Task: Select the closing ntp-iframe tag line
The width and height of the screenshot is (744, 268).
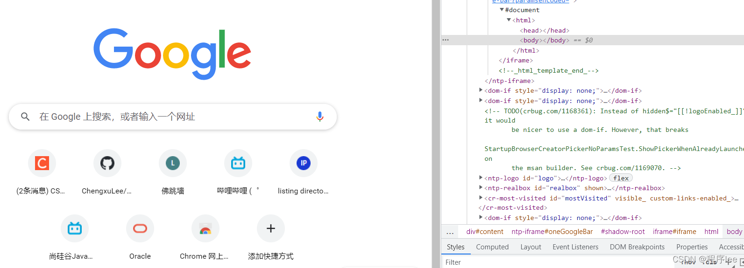Action: 510,81
